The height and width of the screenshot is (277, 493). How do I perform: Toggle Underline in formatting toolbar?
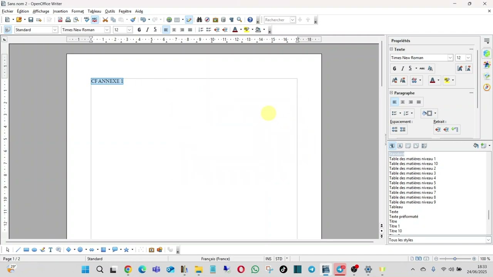[155, 30]
